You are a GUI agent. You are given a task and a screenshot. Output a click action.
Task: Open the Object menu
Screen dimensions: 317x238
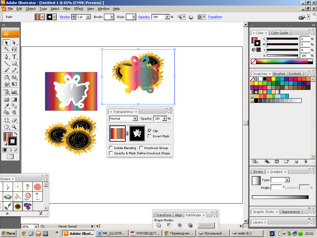pos(31,9)
